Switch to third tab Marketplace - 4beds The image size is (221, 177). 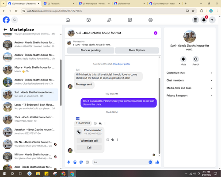[x=94, y=4]
